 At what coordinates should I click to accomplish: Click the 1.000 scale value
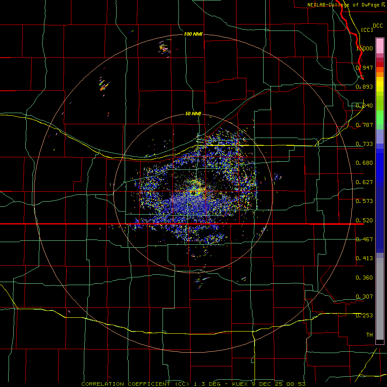click(x=364, y=48)
